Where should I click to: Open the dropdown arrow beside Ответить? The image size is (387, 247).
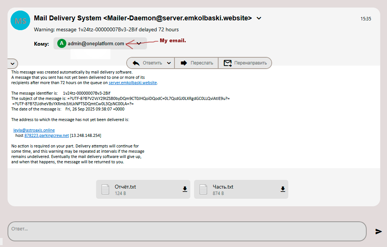[x=168, y=63]
